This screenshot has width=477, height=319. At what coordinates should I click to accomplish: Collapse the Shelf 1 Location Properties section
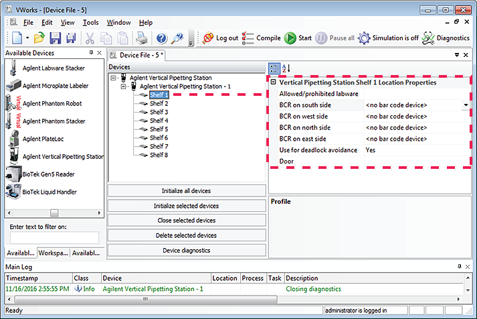274,82
